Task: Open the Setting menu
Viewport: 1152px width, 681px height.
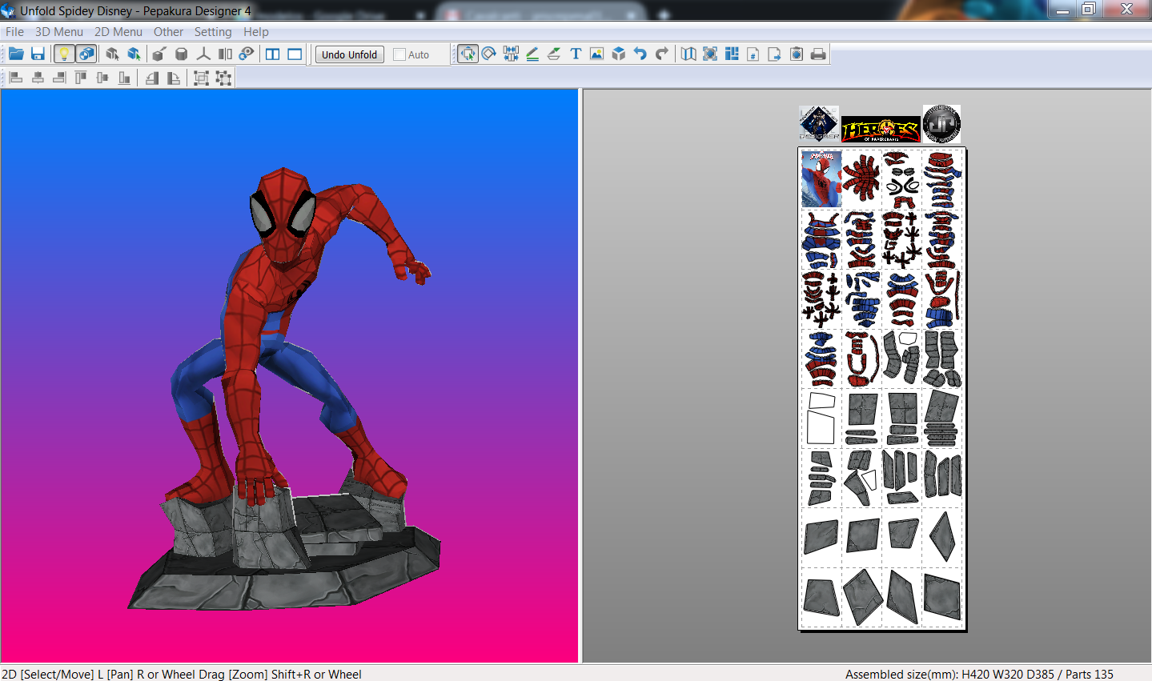Action: (x=212, y=32)
